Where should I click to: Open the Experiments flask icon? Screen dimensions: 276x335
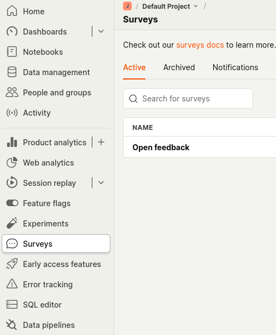(x=12, y=223)
